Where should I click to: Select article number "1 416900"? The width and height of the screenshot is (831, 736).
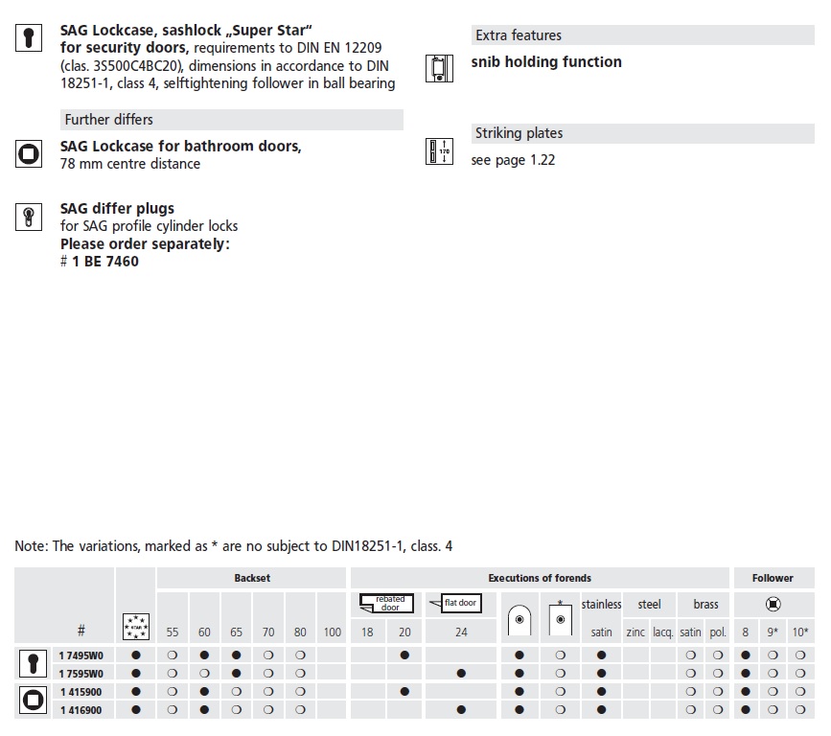[x=81, y=710]
